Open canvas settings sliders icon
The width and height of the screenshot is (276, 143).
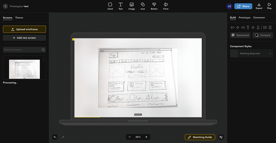221,137
